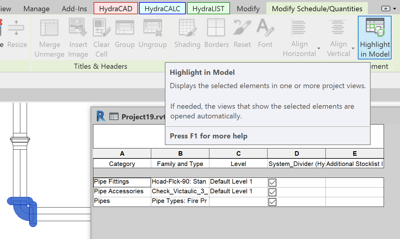Click the Additional Stocklist header cell
The image size is (400, 239).
pyautogui.click(x=355, y=164)
